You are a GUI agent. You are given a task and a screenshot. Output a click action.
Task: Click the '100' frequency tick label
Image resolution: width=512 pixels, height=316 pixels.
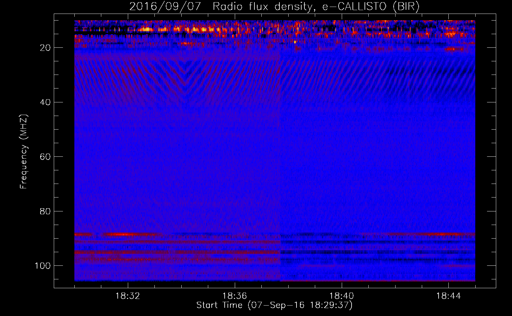(x=43, y=266)
